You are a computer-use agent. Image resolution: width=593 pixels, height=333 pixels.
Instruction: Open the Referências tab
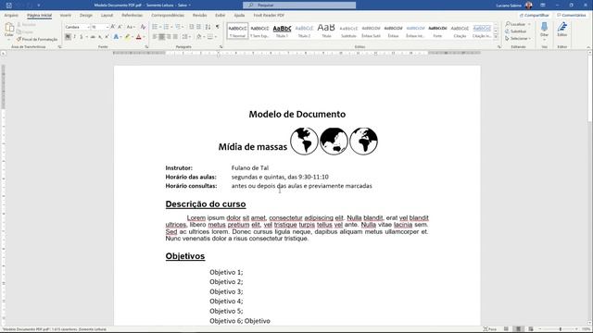click(x=132, y=15)
